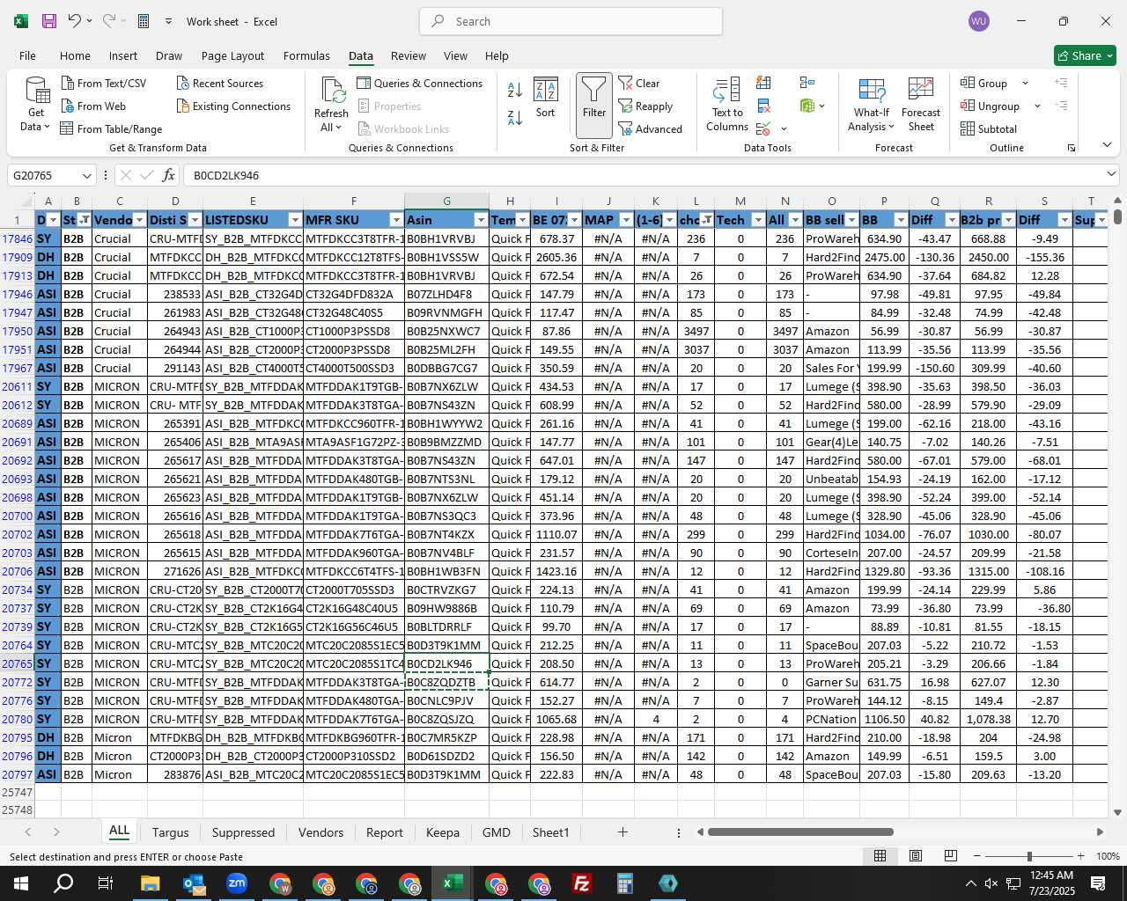Toggle the Filter button off

pyautogui.click(x=594, y=105)
